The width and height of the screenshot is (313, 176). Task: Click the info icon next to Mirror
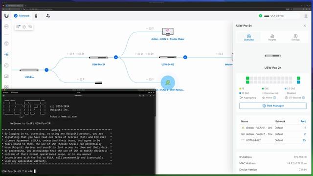coord(274,98)
